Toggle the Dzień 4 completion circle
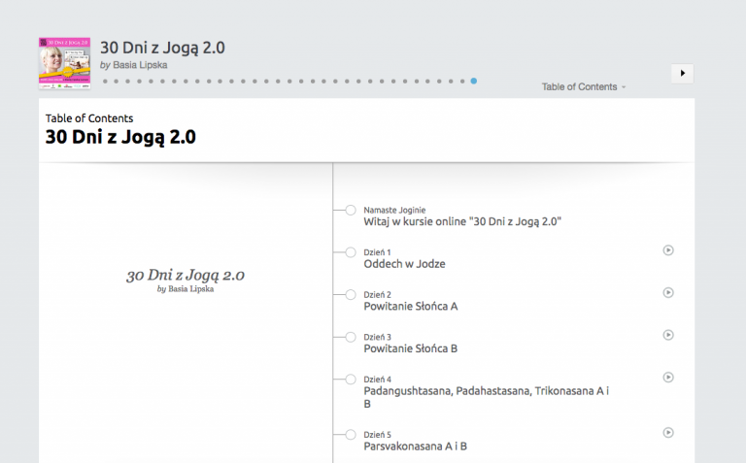 [351, 379]
